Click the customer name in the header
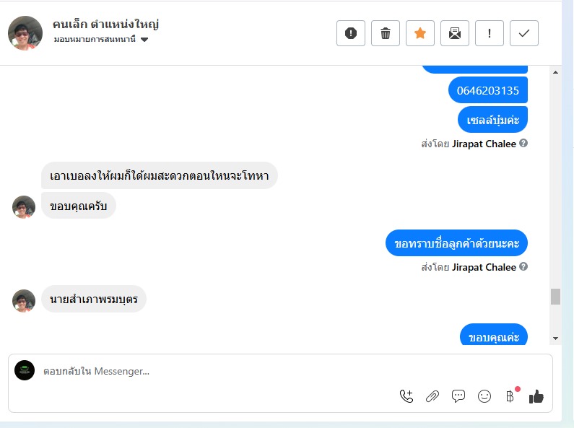The width and height of the screenshot is (574, 428). coord(106,24)
